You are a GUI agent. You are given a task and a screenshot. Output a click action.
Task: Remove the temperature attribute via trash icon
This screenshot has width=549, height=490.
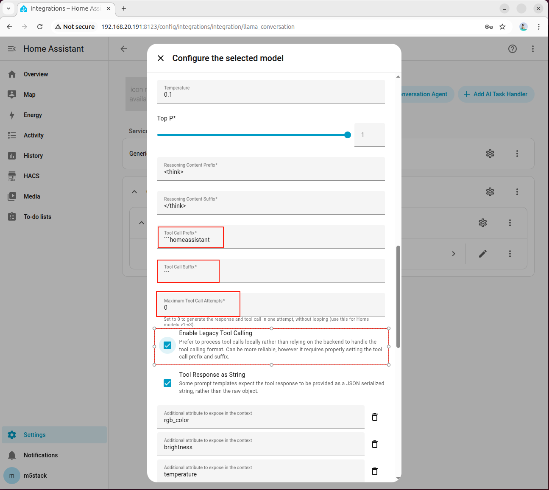375,471
